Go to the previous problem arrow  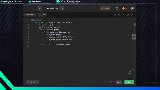click(x=39, y=8)
